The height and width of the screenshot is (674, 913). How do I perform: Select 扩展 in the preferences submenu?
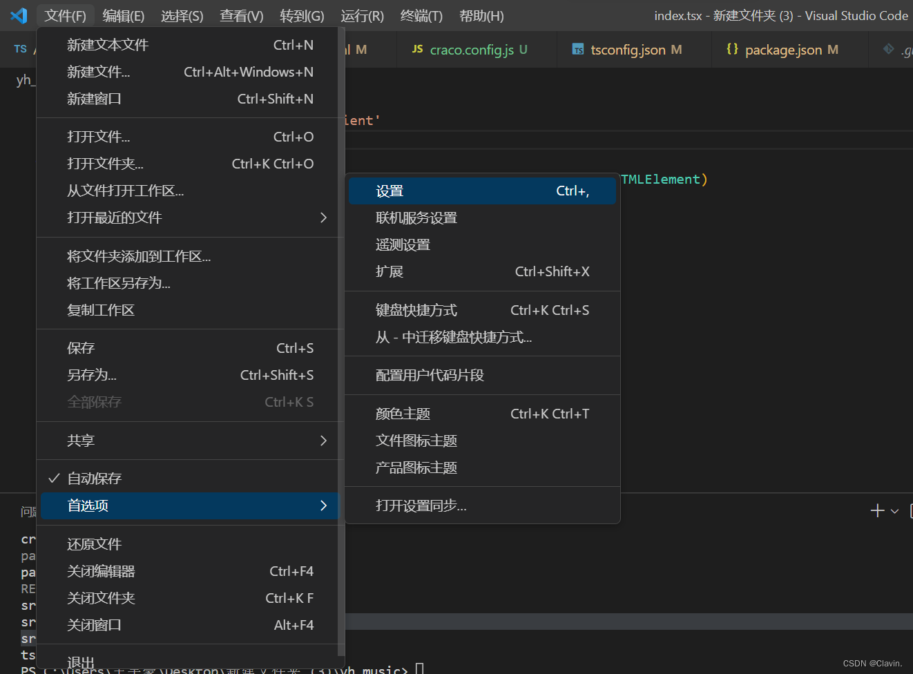482,272
